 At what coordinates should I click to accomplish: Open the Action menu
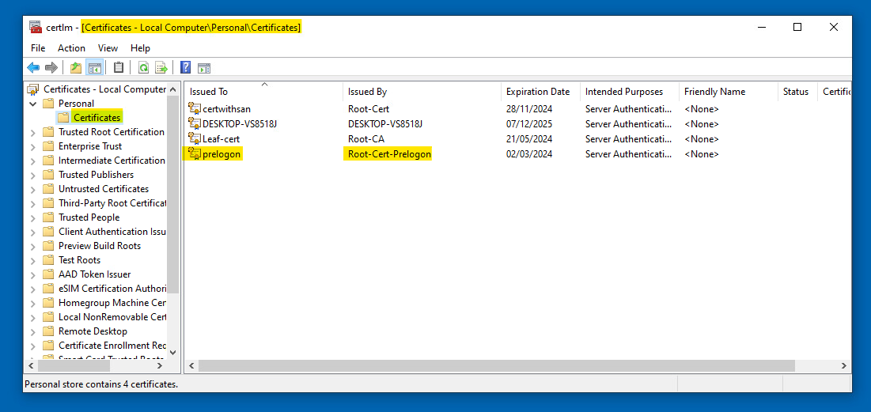point(71,48)
